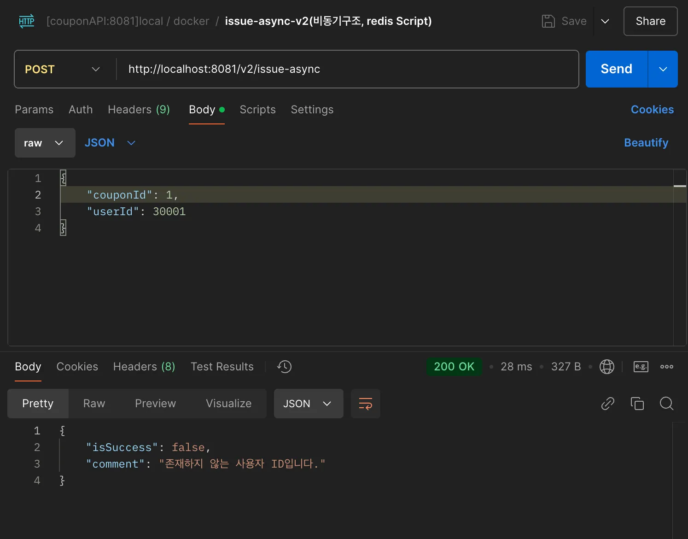Click the Save request icon
688x539 pixels.
click(548, 21)
